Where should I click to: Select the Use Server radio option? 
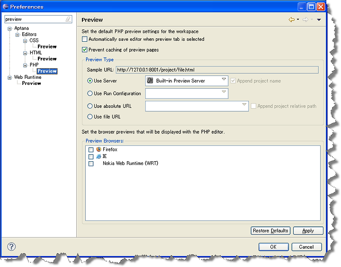coord(90,81)
